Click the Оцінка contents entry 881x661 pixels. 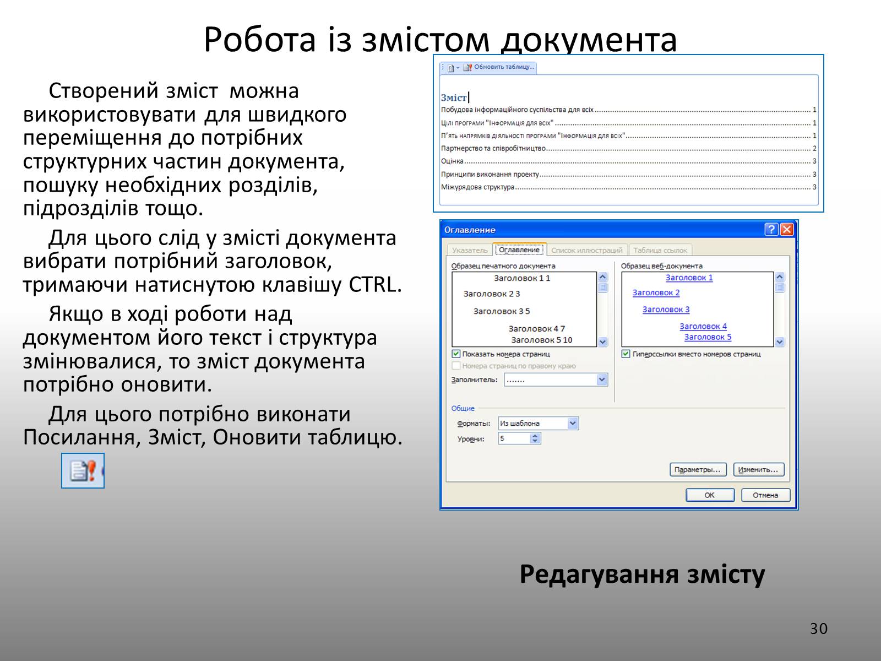[628, 161]
